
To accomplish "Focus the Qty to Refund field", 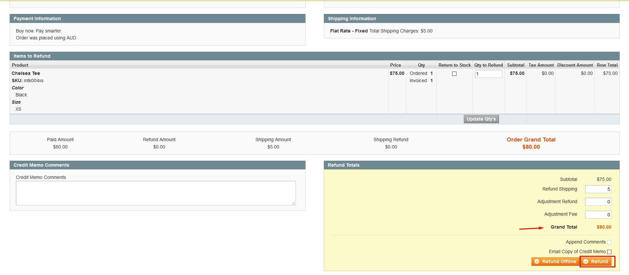I will click(x=488, y=74).
